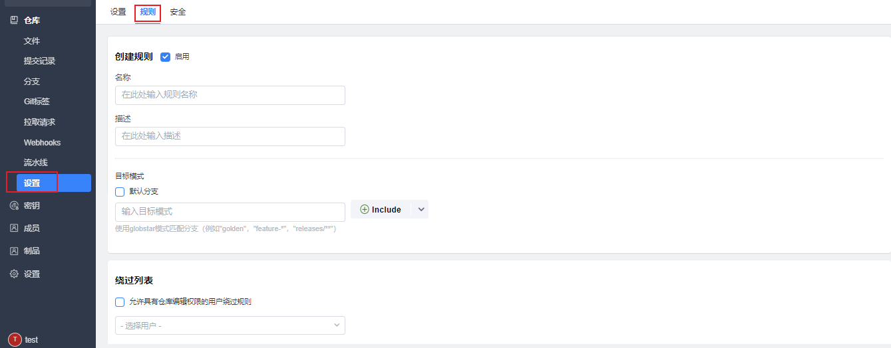Open the 规则 tab

tap(148, 12)
